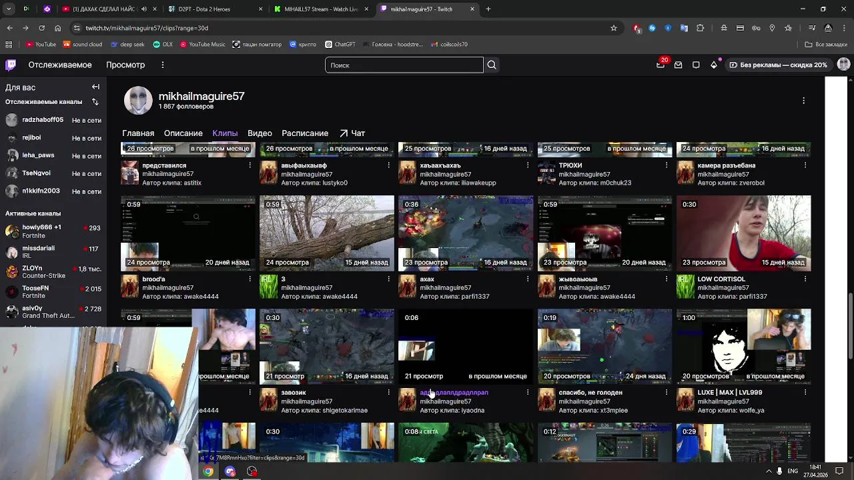Reload the Twitch page
Screen dimensions: 854x480
tap(41, 28)
